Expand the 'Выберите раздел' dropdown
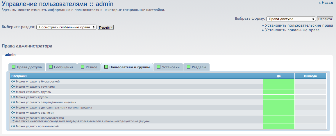This screenshot has height=136, width=336. tap(66, 27)
